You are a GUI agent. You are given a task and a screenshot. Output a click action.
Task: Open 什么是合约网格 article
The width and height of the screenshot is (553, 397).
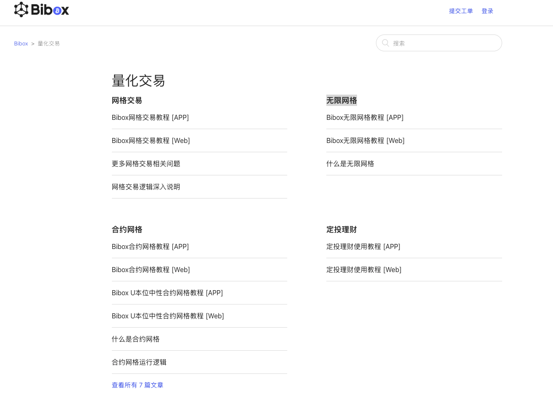click(x=135, y=339)
